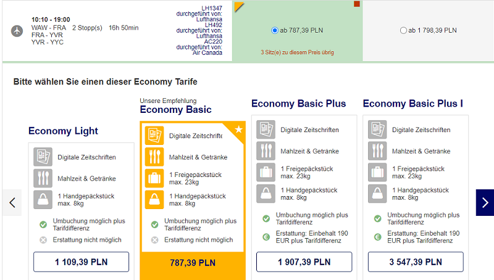The image size is (494, 280).
Task: Click Economy Basic orange handbag icon
Action: click(154, 199)
